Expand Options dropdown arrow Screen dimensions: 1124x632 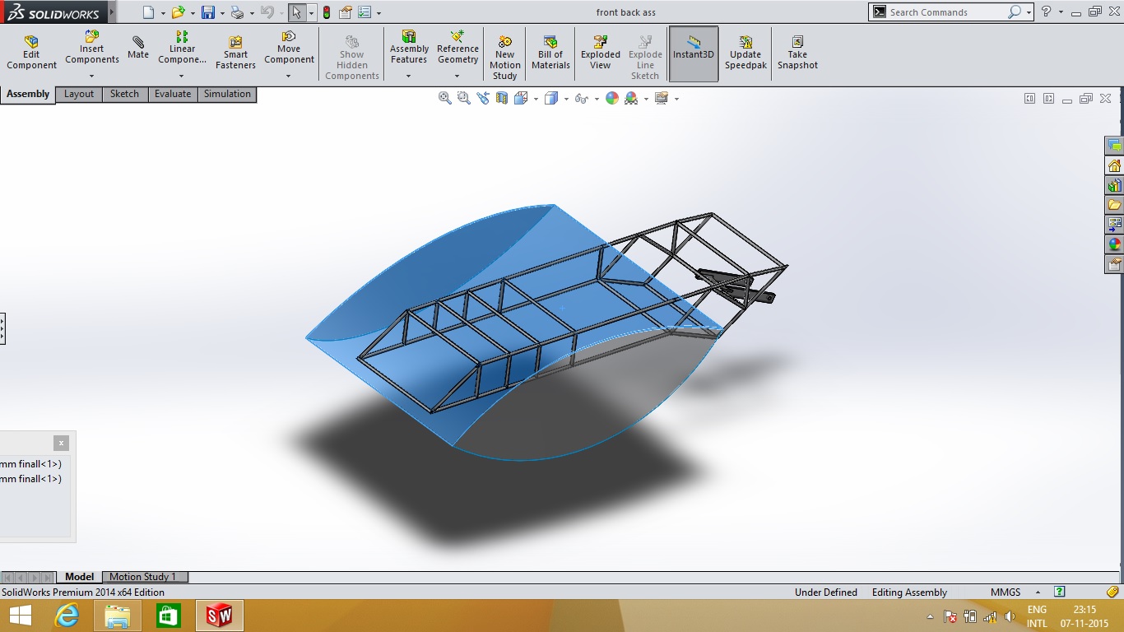379,13
